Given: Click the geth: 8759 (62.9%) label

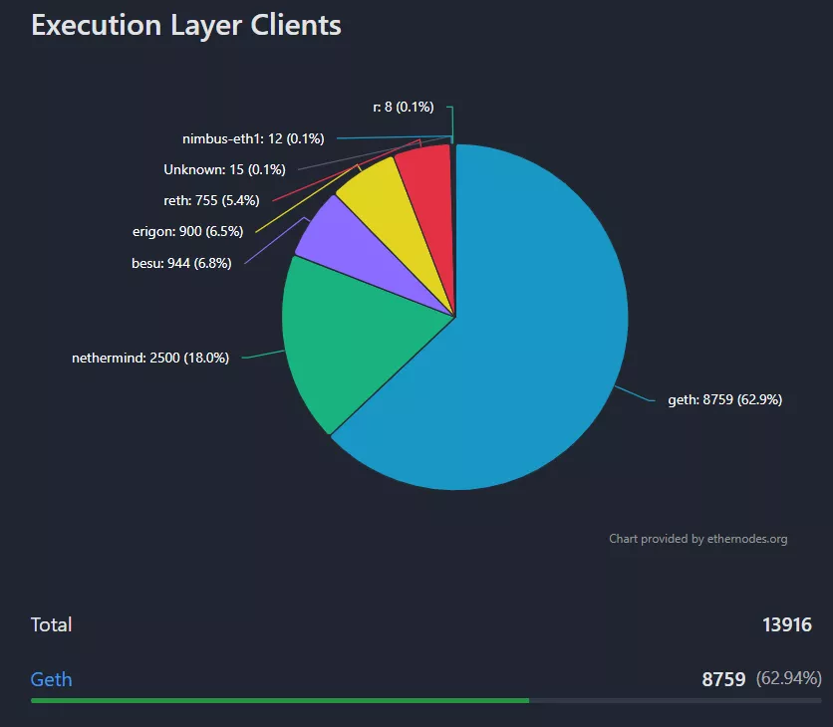Looking at the screenshot, I should 724,400.
